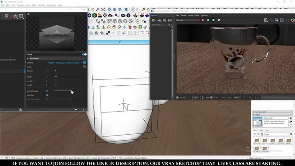Click the red undo arrow toolbar icon

point(135,27)
